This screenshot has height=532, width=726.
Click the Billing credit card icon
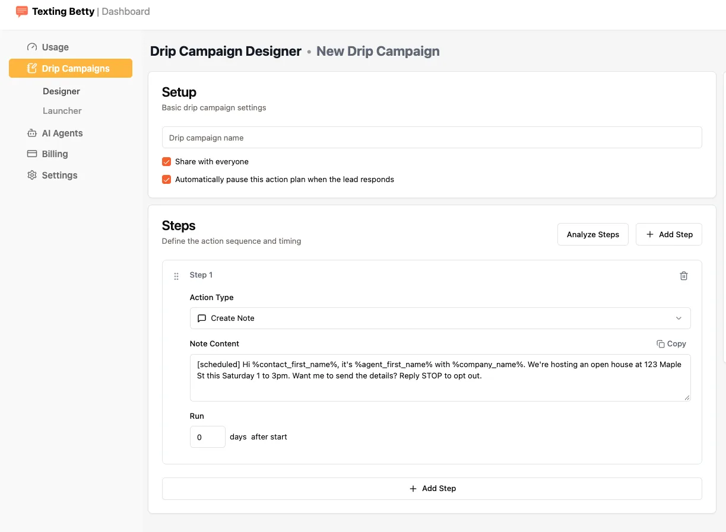tap(32, 154)
